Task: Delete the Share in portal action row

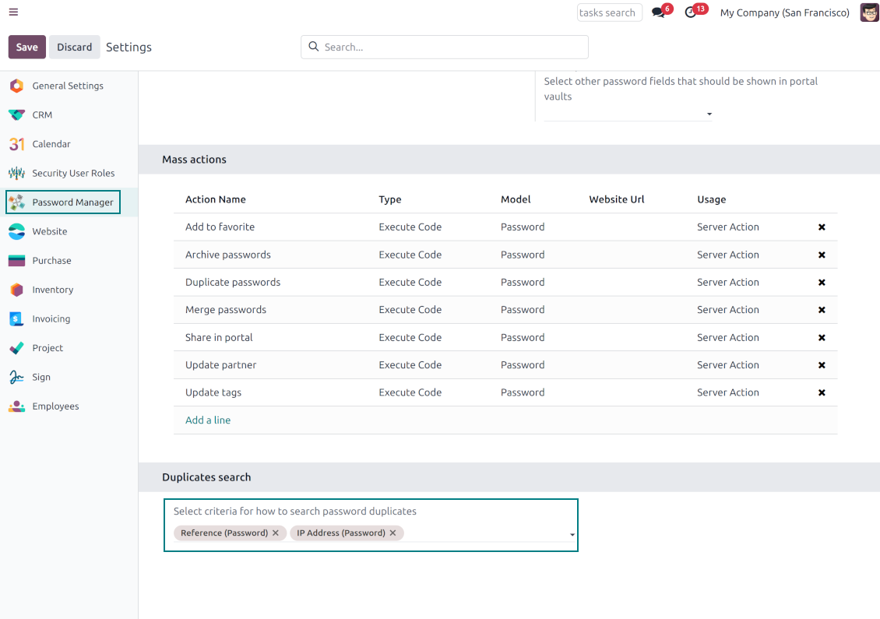Action: (x=822, y=338)
